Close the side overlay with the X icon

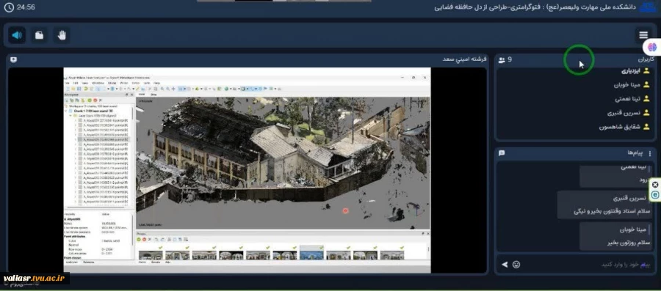tap(655, 185)
